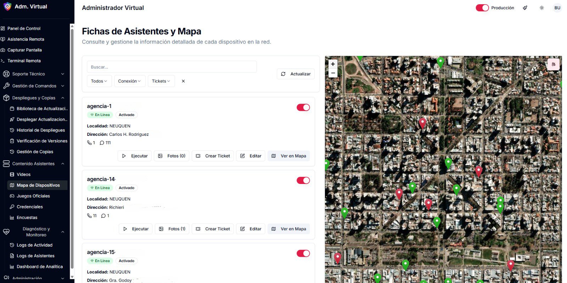Click the rocket icon in top header
567x283 pixels.
tap(525, 8)
